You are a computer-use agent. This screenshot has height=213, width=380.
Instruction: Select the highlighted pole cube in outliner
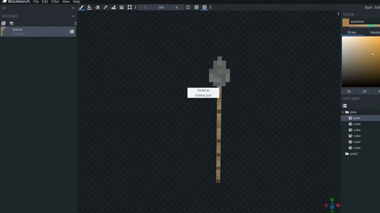point(360,118)
